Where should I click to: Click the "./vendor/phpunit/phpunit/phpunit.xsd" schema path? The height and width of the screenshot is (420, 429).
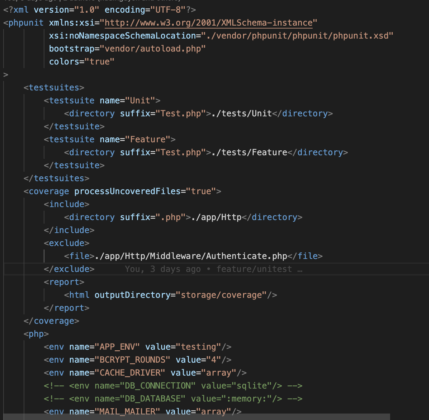coord(297,36)
